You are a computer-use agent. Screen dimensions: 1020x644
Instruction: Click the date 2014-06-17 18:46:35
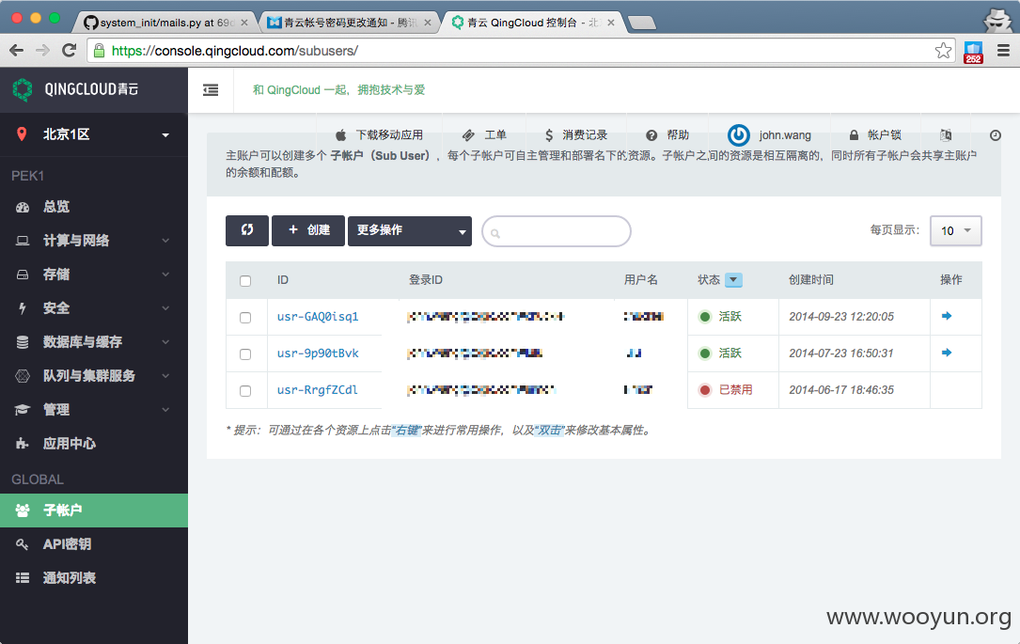point(841,390)
